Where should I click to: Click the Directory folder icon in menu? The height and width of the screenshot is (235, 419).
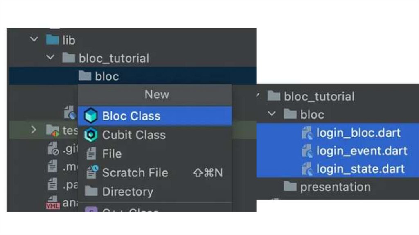click(91, 192)
